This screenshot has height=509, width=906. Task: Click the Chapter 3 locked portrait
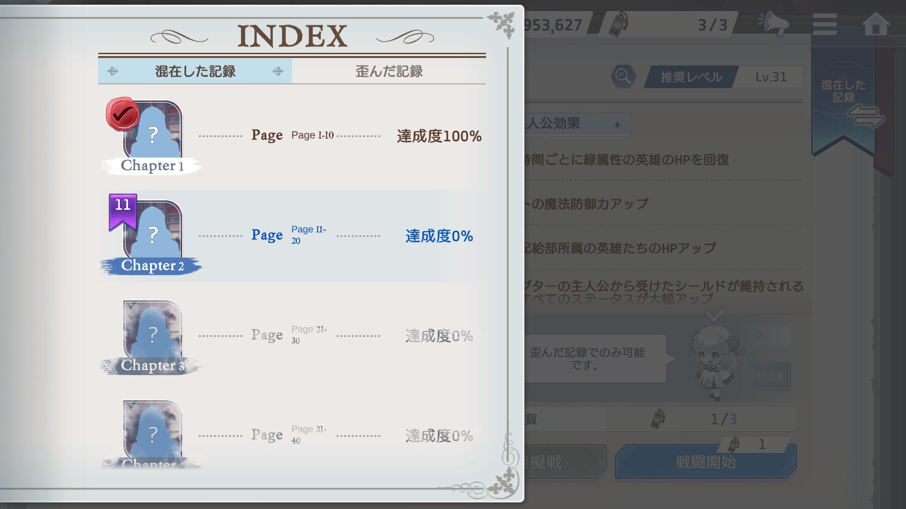tap(152, 332)
